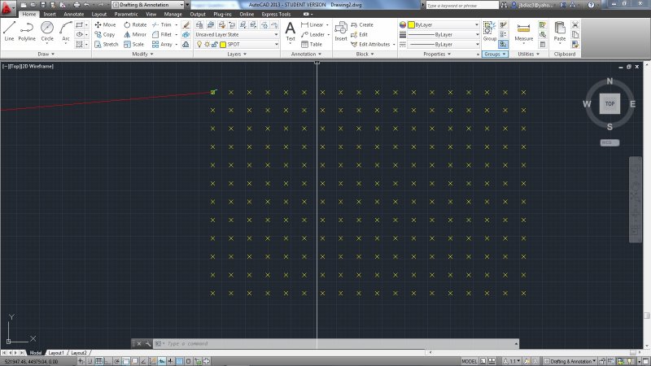The width and height of the screenshot is (651, 366).
Task: Click the Linear dimension tool
Action: (x=312, y=25)
